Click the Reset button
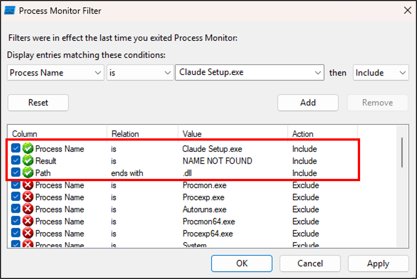 tap(38, 102)
